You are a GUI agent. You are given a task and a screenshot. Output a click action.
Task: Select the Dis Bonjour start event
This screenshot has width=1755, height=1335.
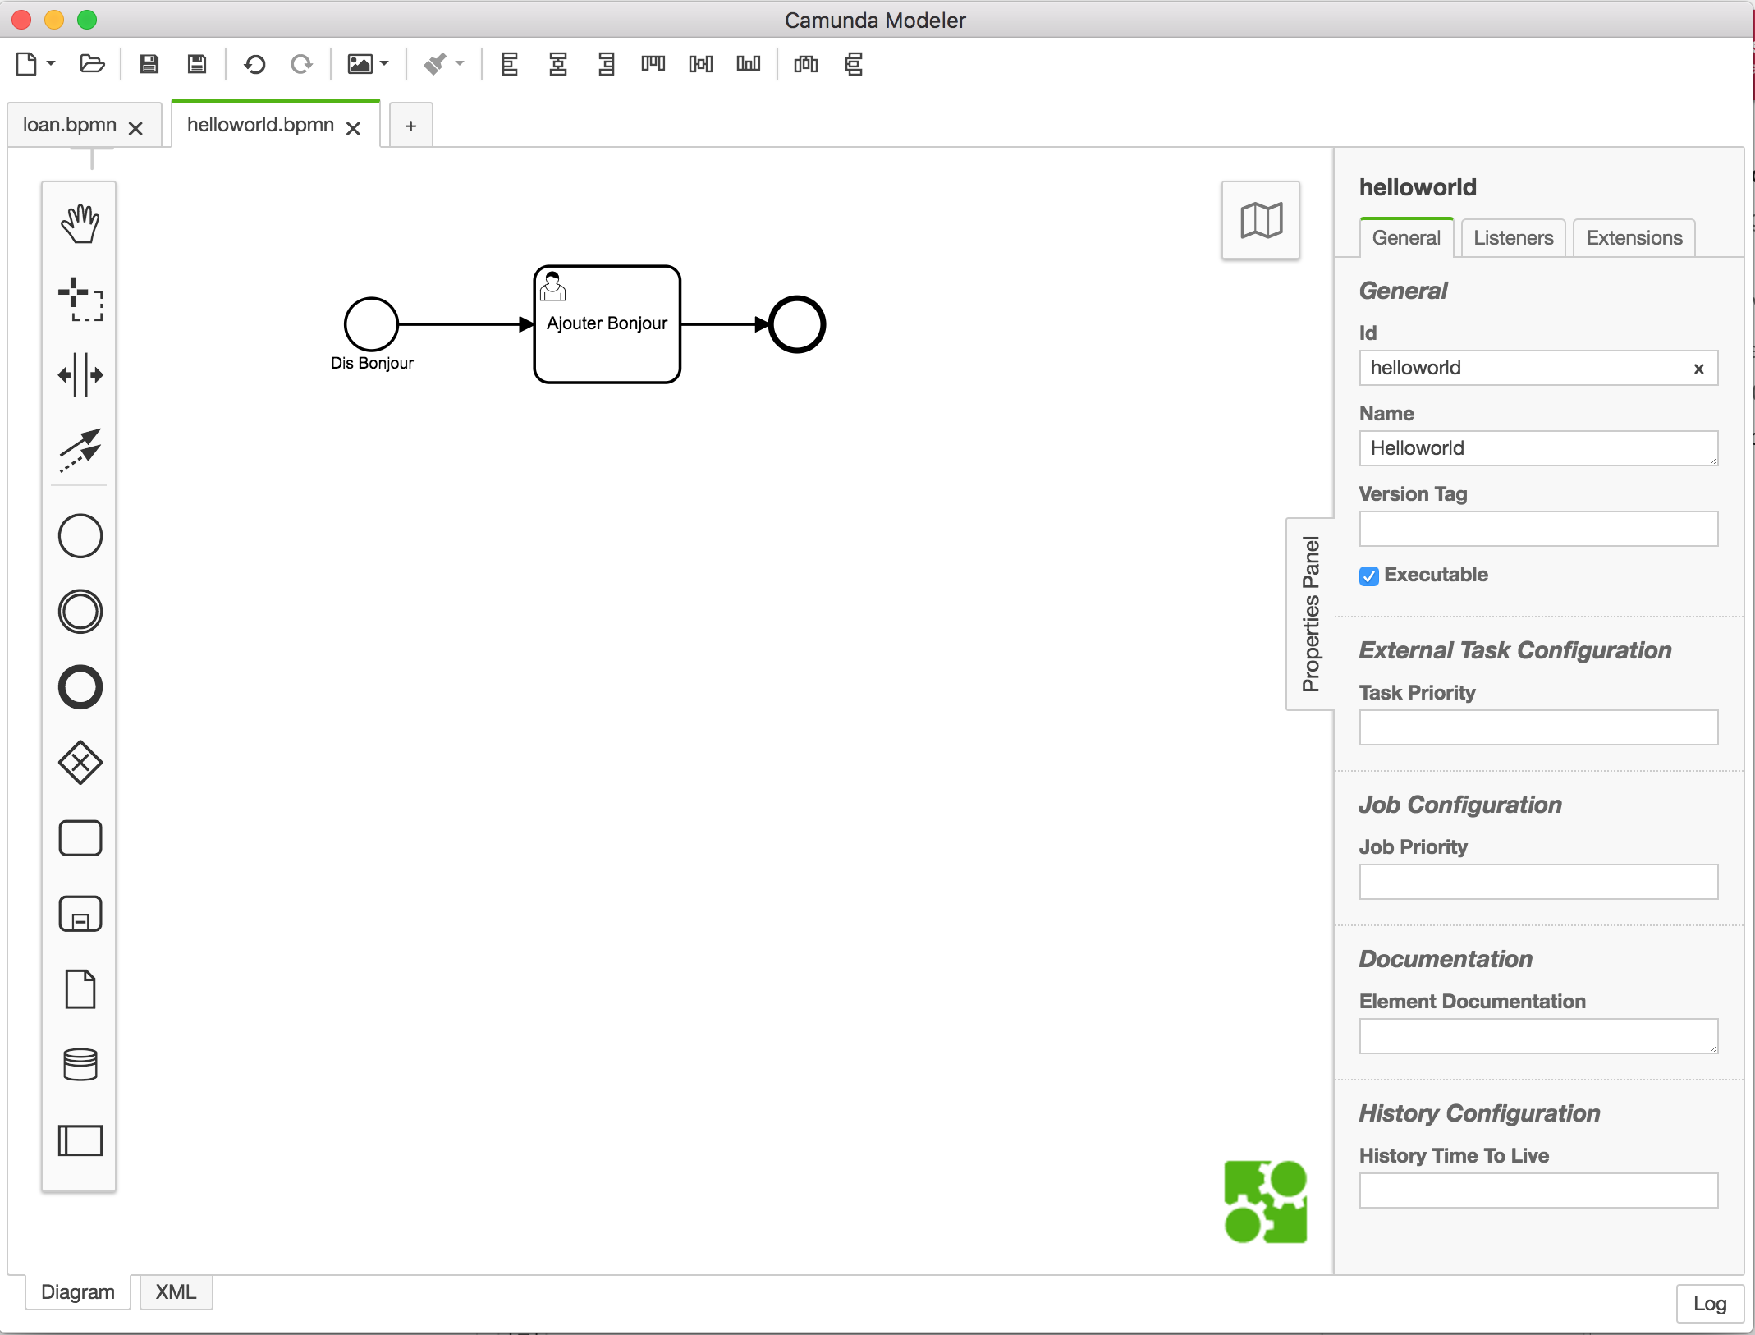[x=371, y=324]
